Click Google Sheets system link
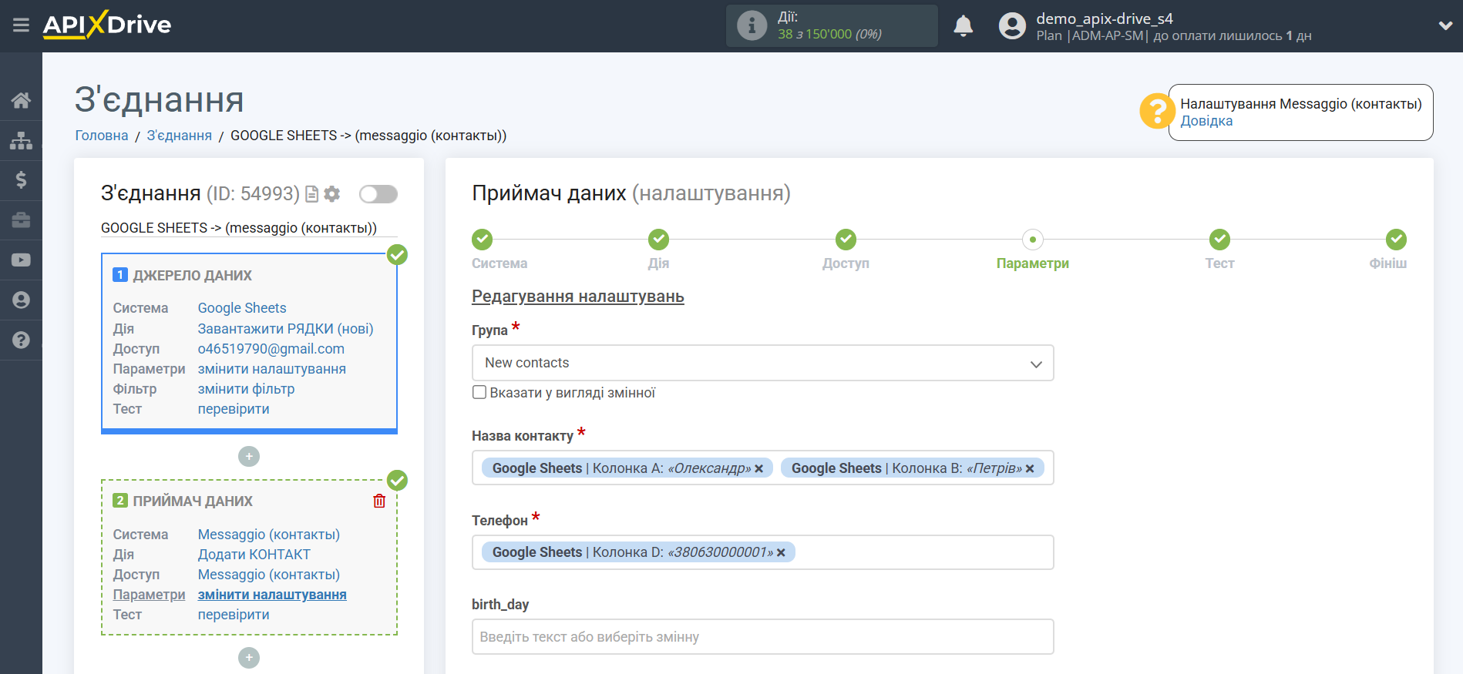Viewport: 1463px width, 674px height. point(242,308)
